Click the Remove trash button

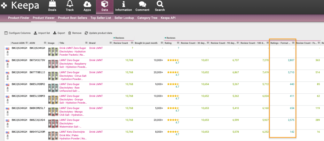click(x=75, y=33)
